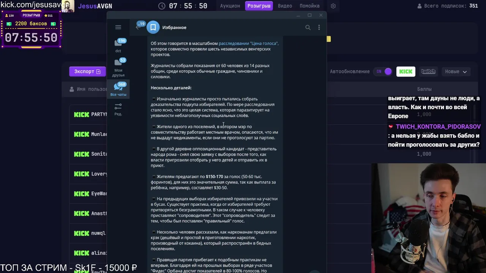This screenshot has height=273, width=486.
Task: Open the расследовании "Цена голоса" link
Action: (x=249, y=43)
